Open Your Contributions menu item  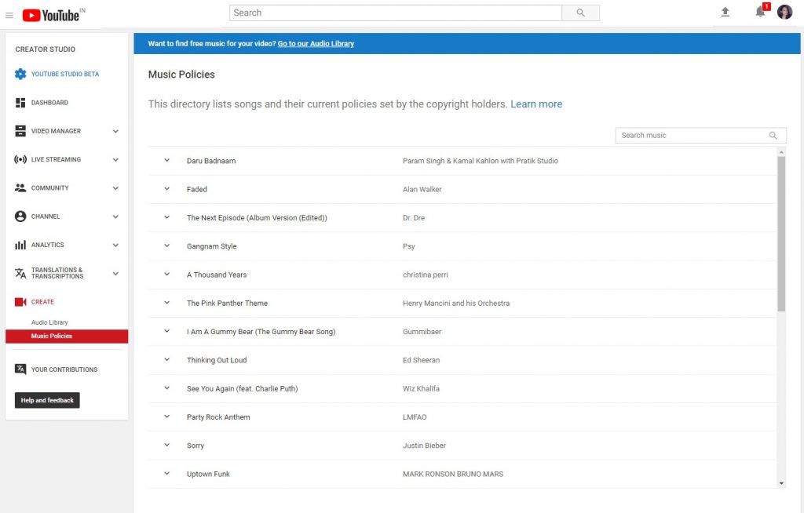(64, 369)
